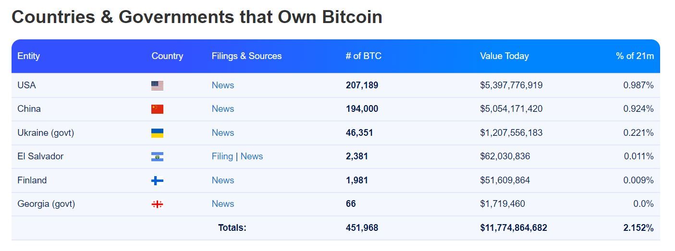This screenshot has width=675, height=251.
Task: Open Finland's News source link
Action: (223, 180)
